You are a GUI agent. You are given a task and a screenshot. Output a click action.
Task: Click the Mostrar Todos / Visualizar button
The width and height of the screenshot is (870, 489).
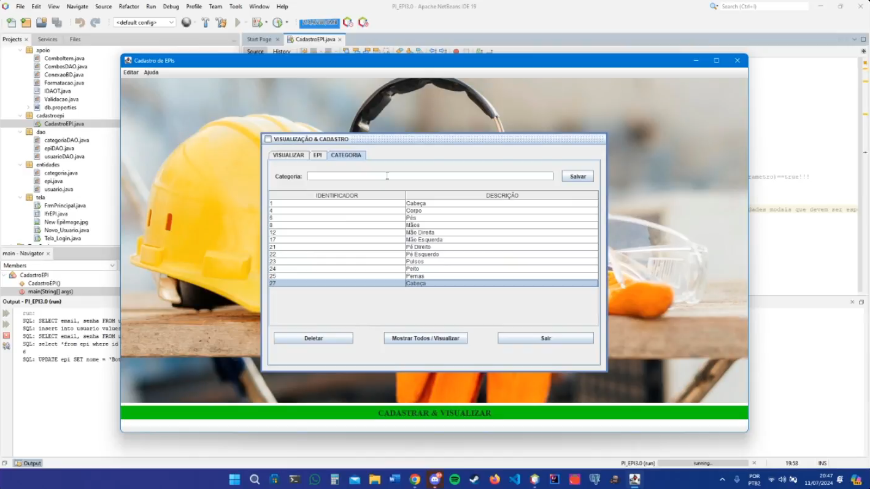click(425, 337)
